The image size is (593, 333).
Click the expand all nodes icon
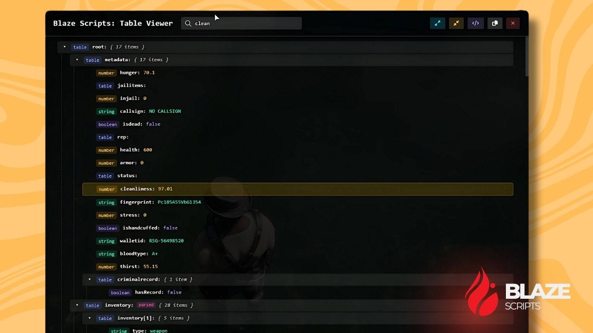(x=437, y=23)
